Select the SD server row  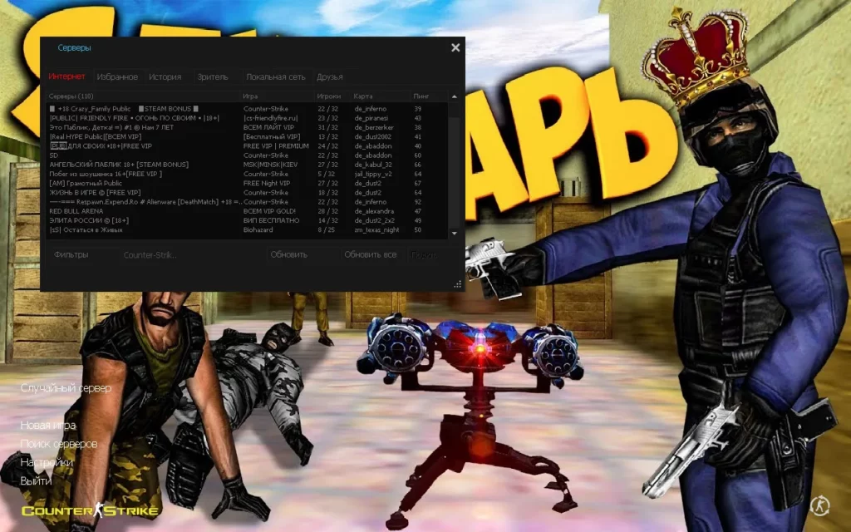248,155
